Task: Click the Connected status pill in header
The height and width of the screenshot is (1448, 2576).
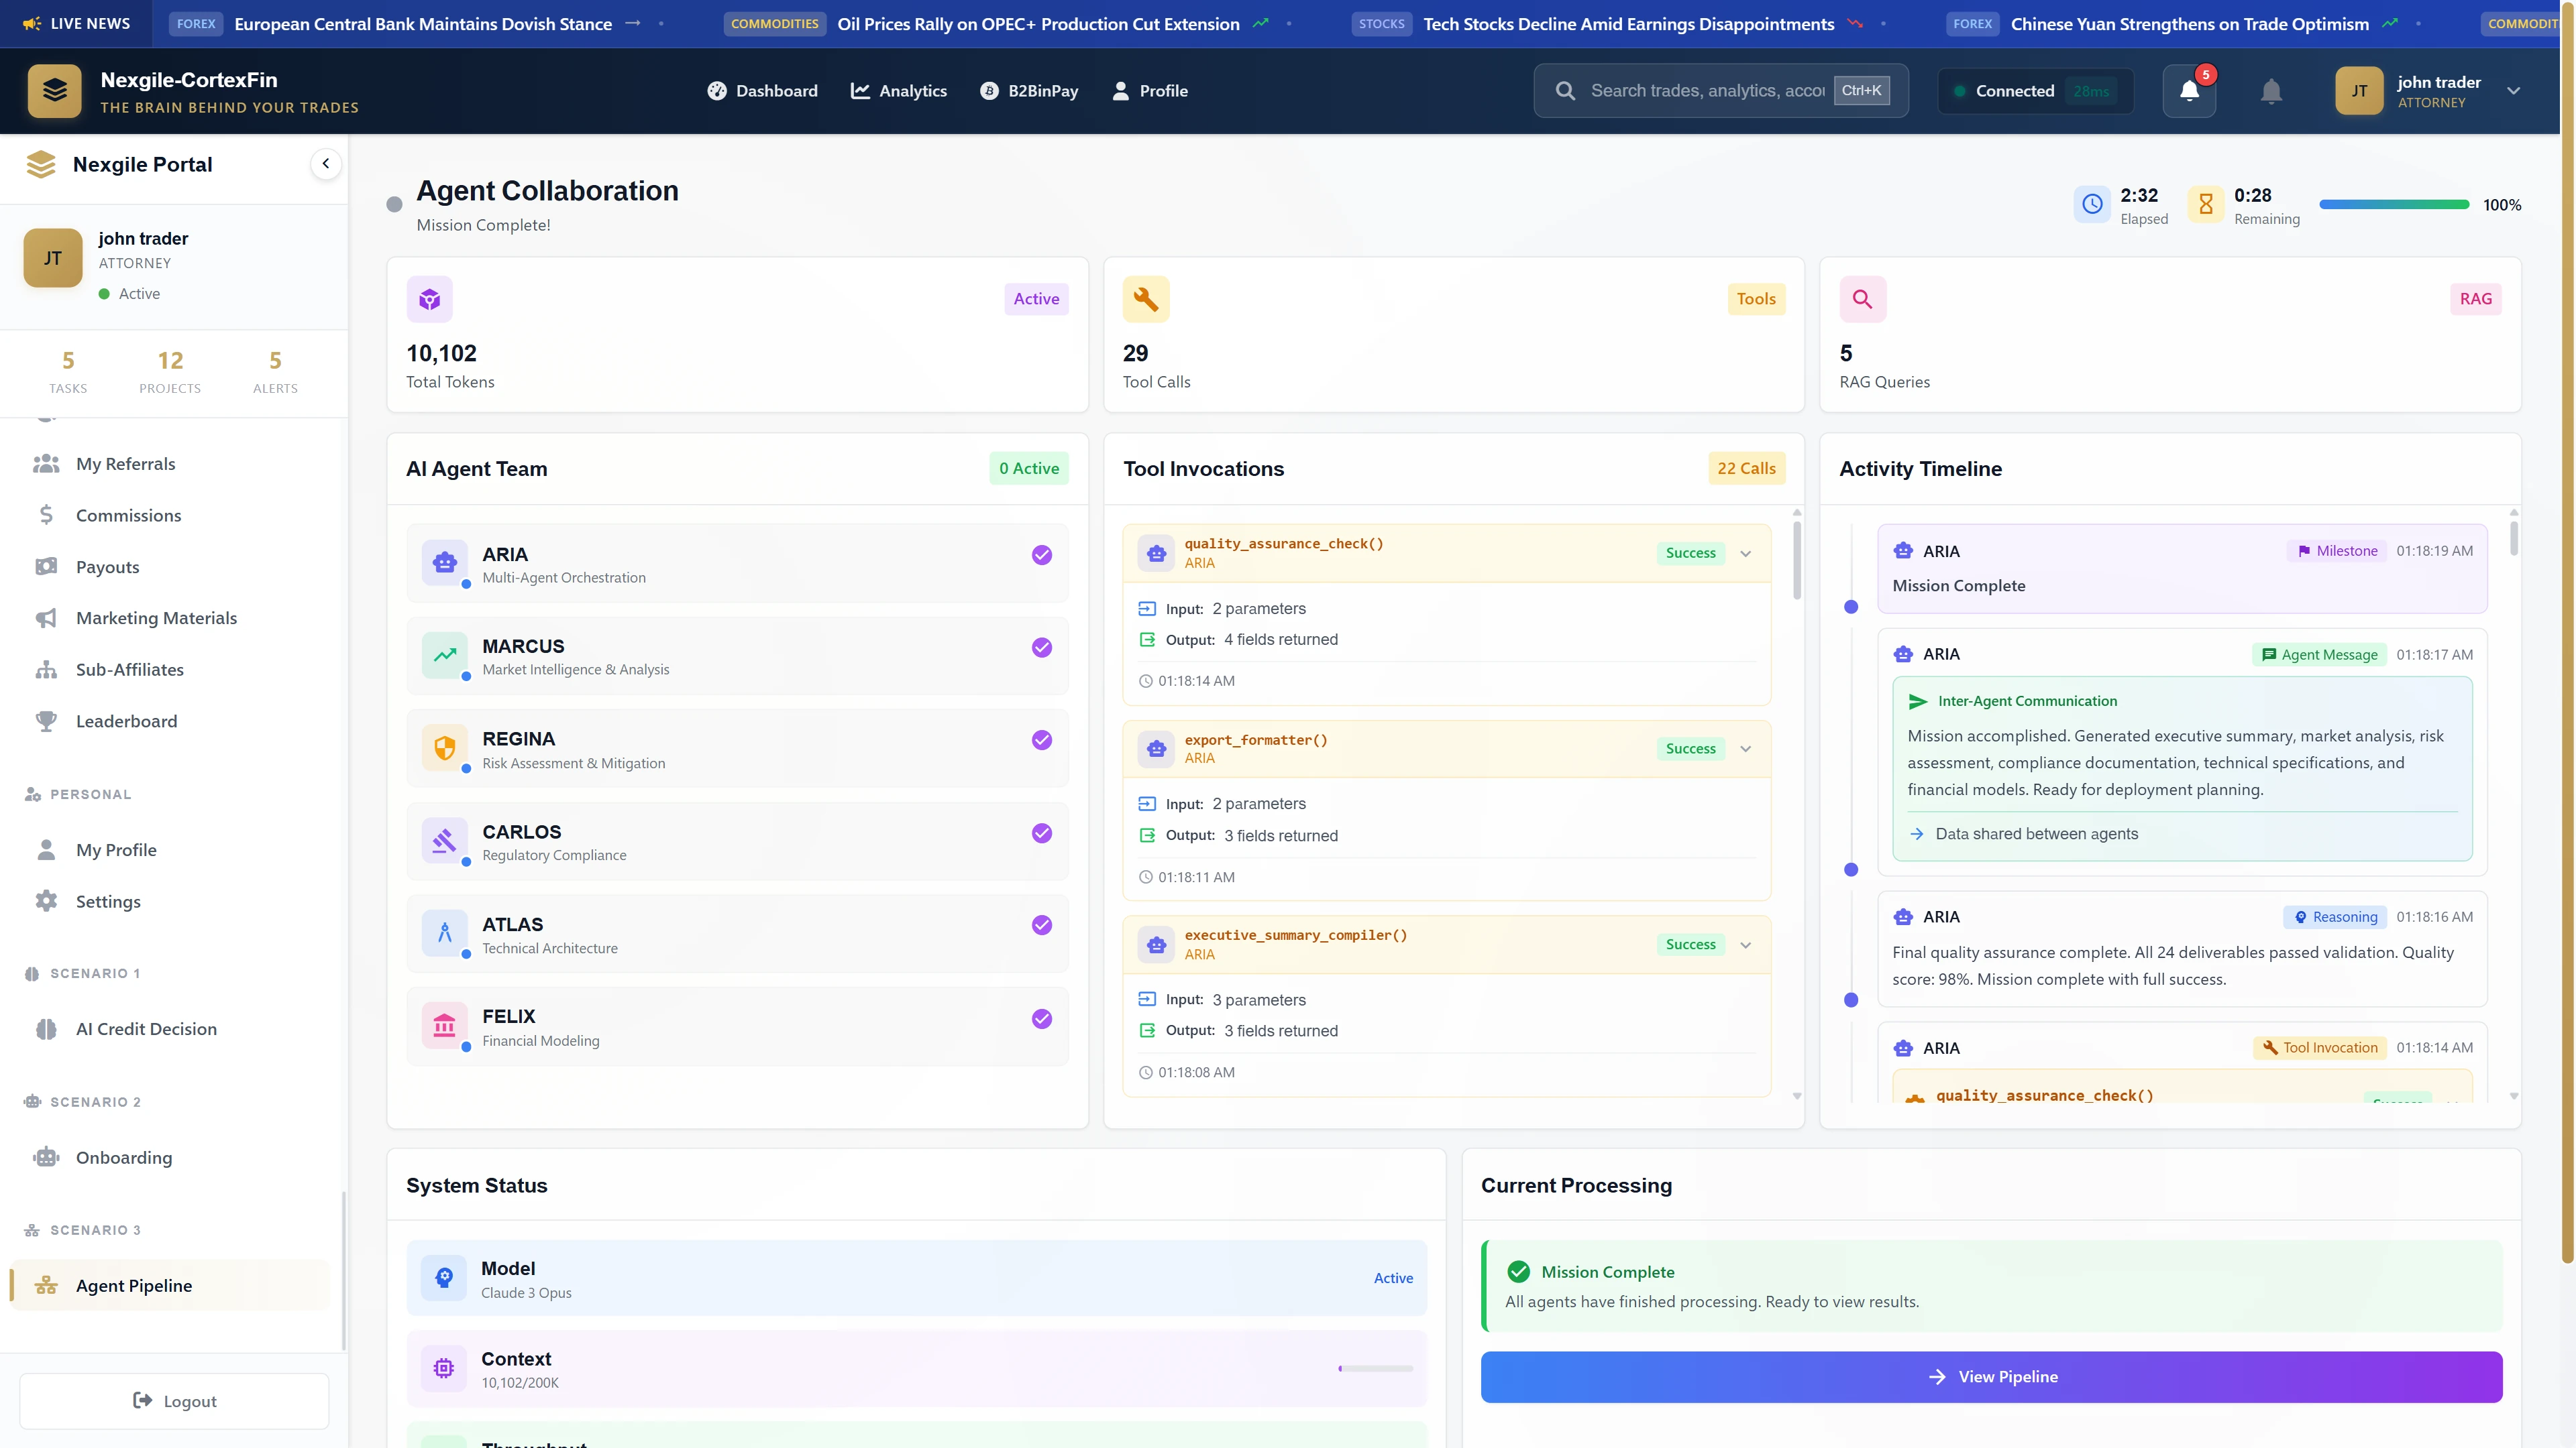Action: (2034, 90)
